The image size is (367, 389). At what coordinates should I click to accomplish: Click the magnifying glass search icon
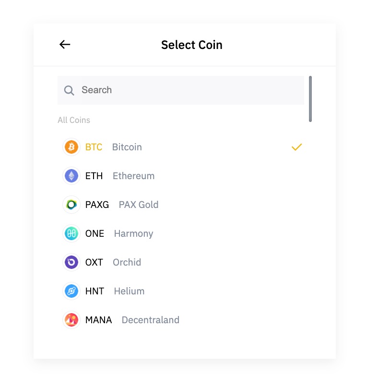coord(69,90)
